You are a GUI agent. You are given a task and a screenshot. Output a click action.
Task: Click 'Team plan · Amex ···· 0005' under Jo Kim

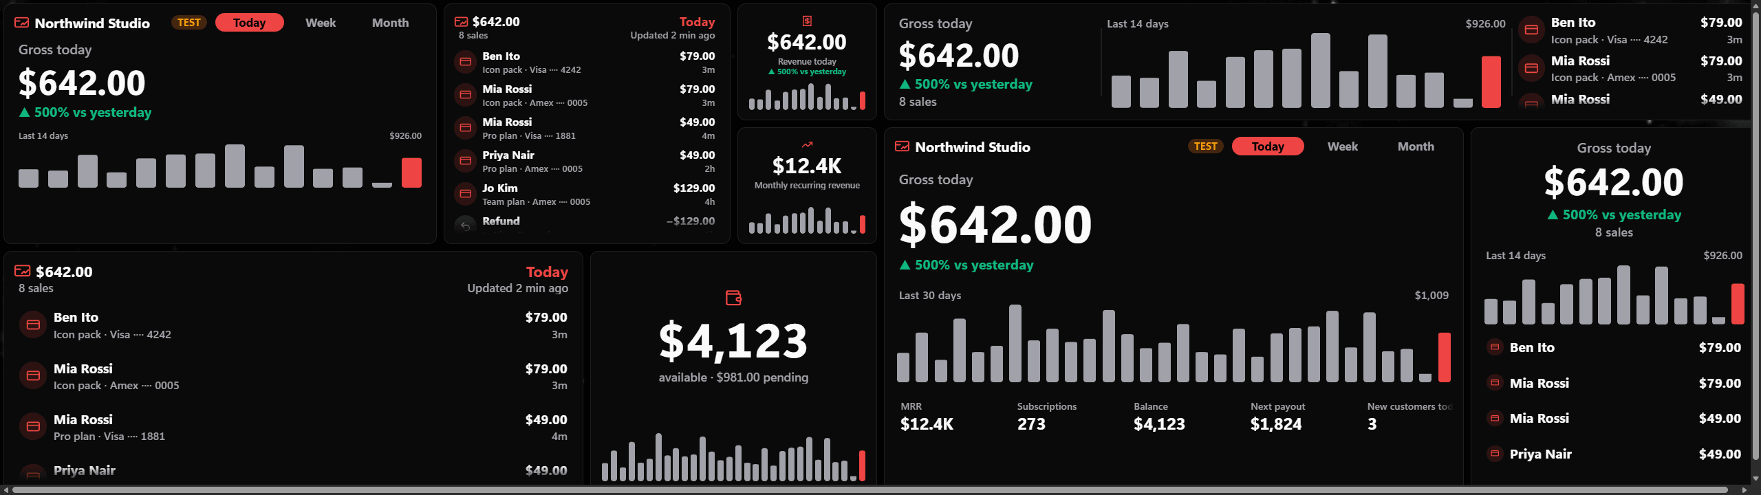click(537, 201)
